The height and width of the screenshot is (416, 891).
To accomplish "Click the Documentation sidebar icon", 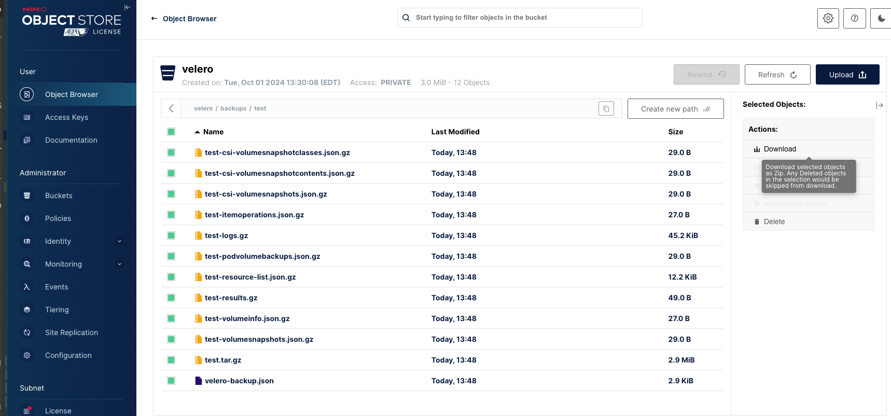I will 27,140.
